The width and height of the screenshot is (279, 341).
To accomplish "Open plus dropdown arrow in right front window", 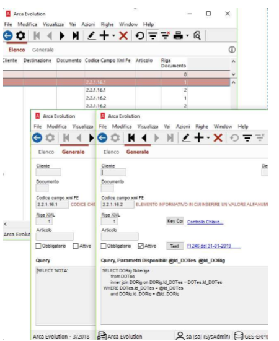I will point(208,137).
